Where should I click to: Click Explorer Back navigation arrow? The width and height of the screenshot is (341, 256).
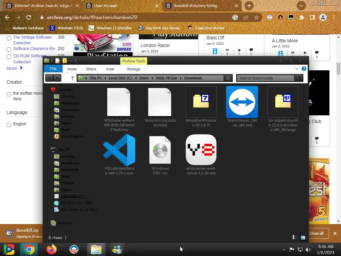click(x=49, y=78)
